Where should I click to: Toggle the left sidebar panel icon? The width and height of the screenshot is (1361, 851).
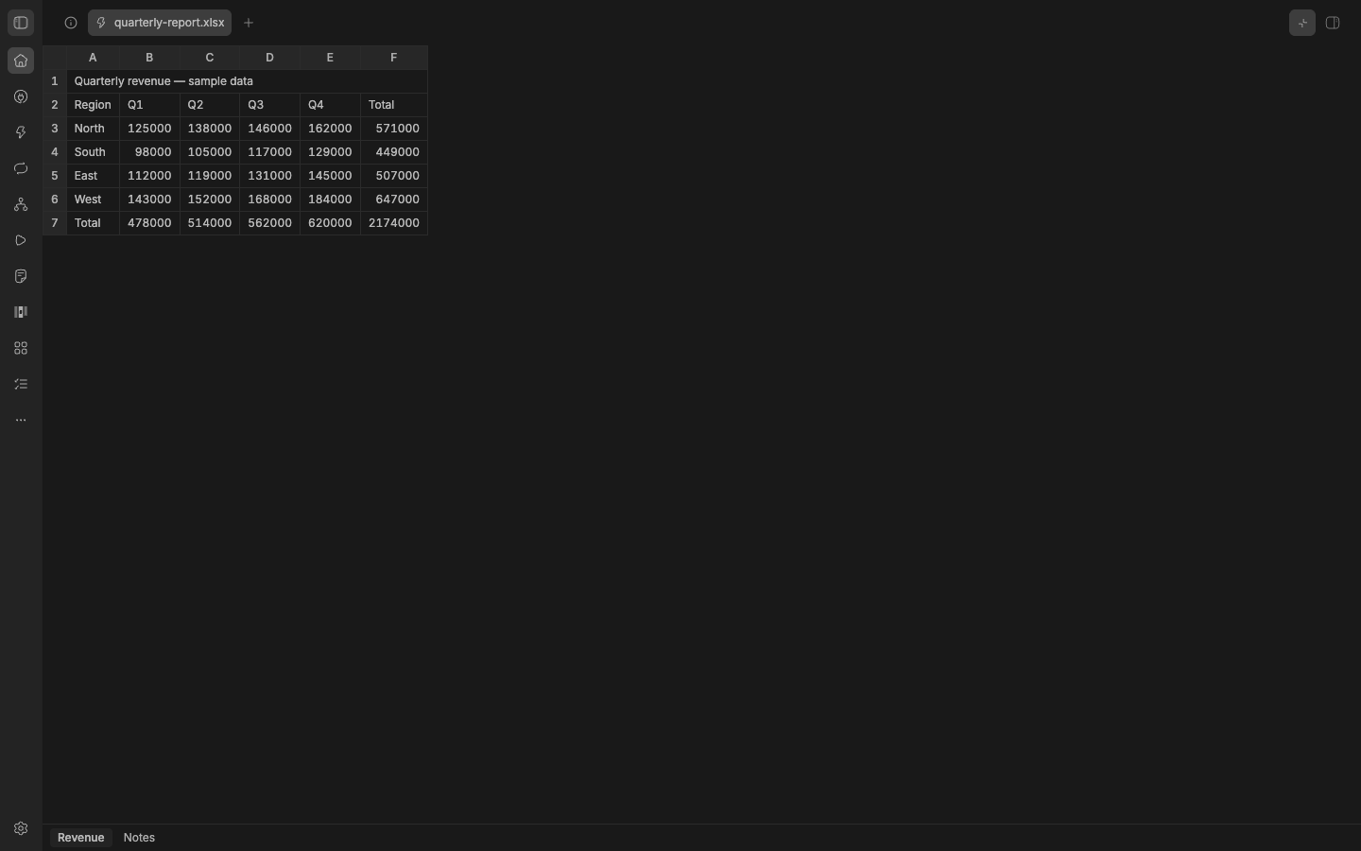coord(21,23)
